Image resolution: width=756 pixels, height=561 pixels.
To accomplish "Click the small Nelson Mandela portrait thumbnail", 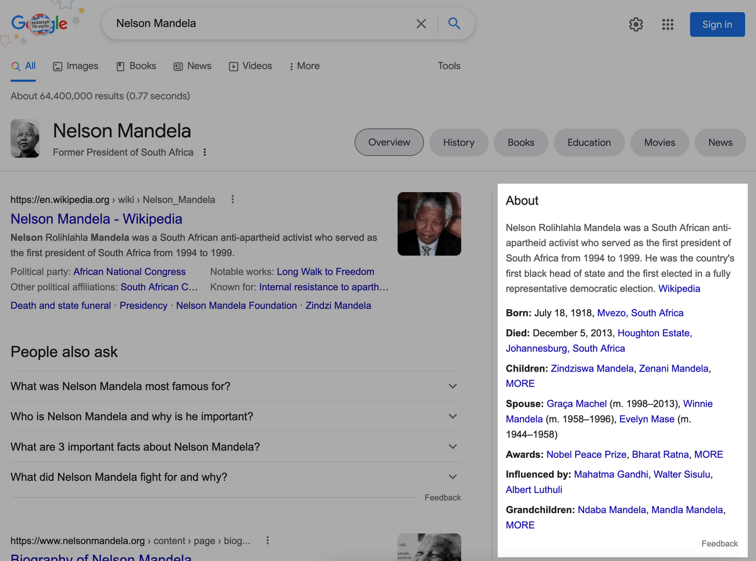I will (25, 139).
